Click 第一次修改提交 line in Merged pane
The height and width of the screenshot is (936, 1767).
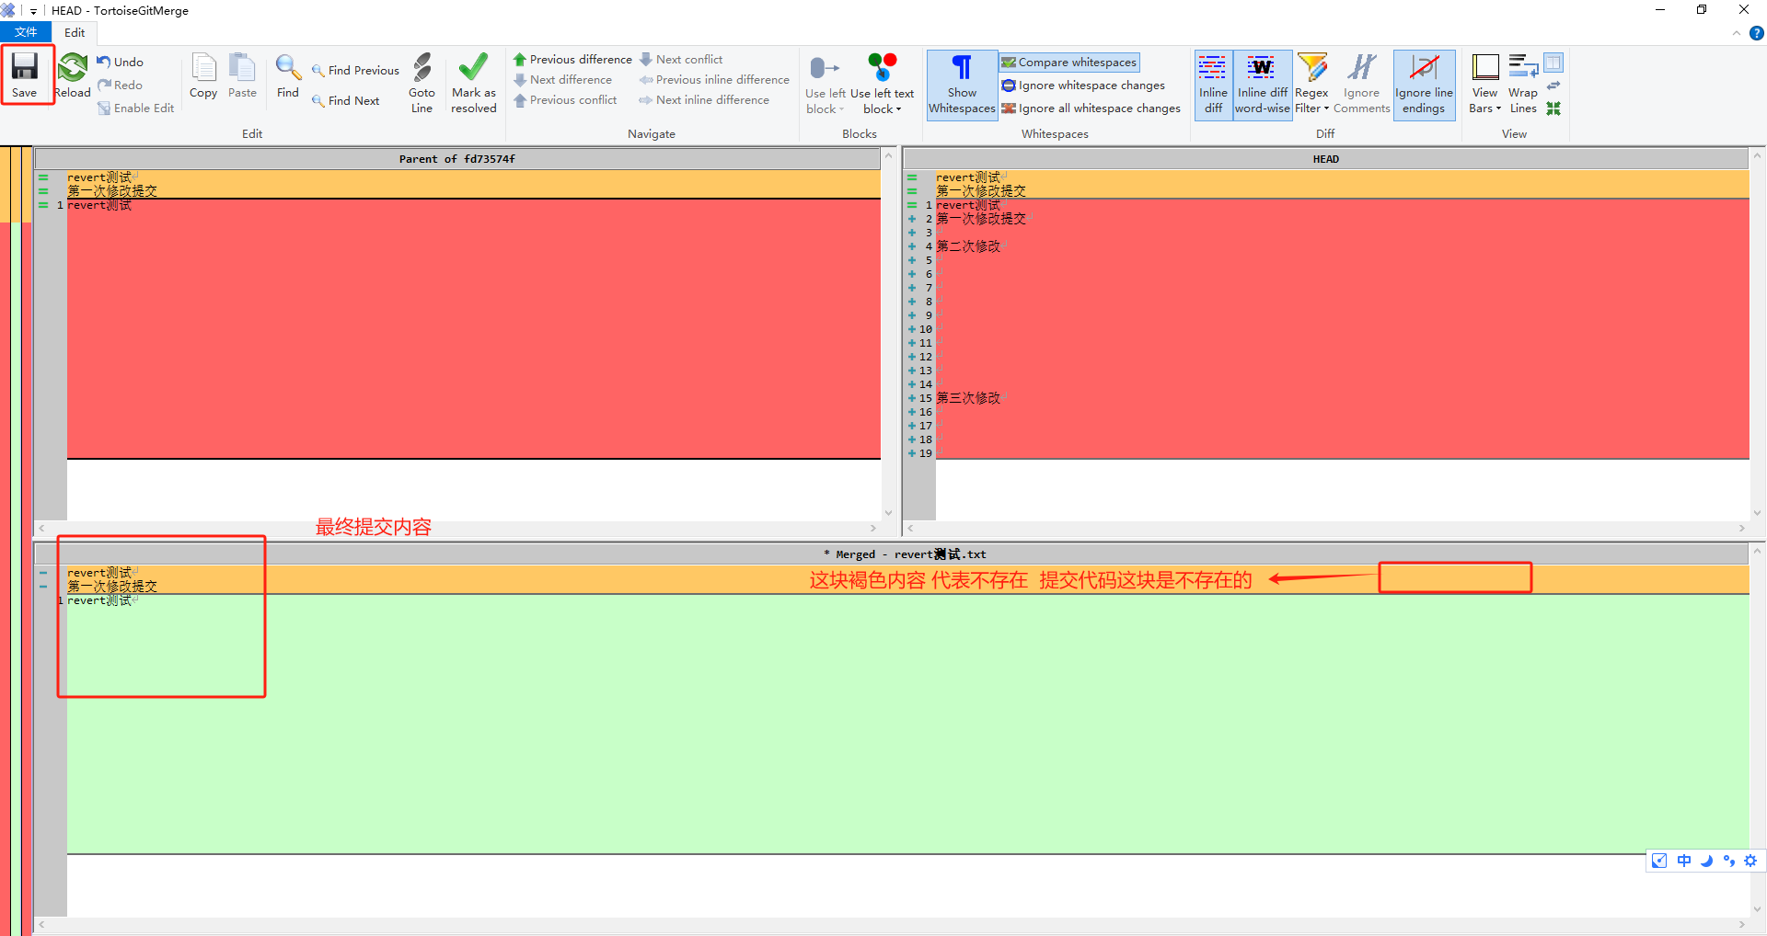pos(112,586)
